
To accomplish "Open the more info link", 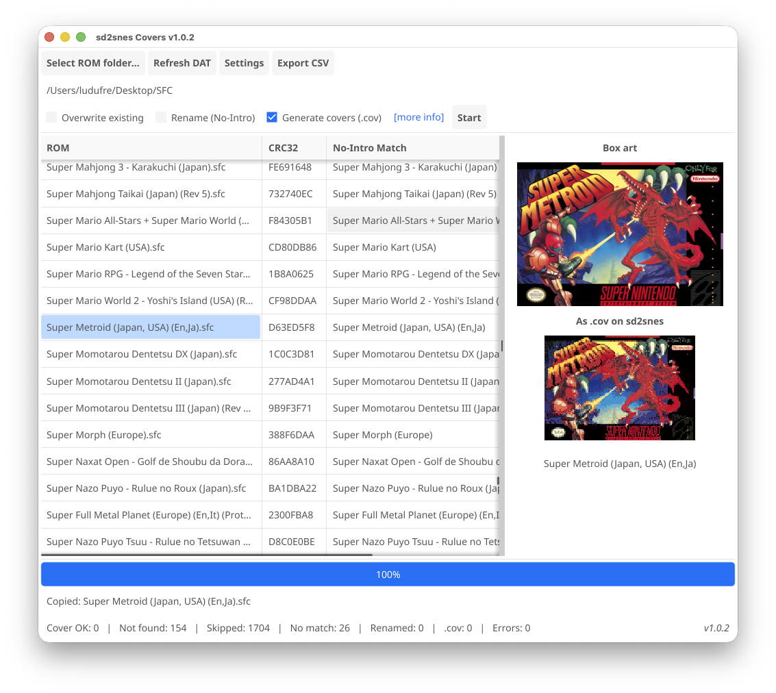I will coord(418,117).
